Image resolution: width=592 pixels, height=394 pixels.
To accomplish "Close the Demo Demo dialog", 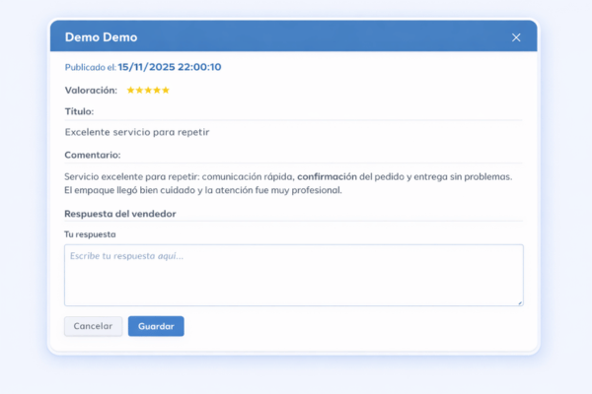I will point(516,37).
